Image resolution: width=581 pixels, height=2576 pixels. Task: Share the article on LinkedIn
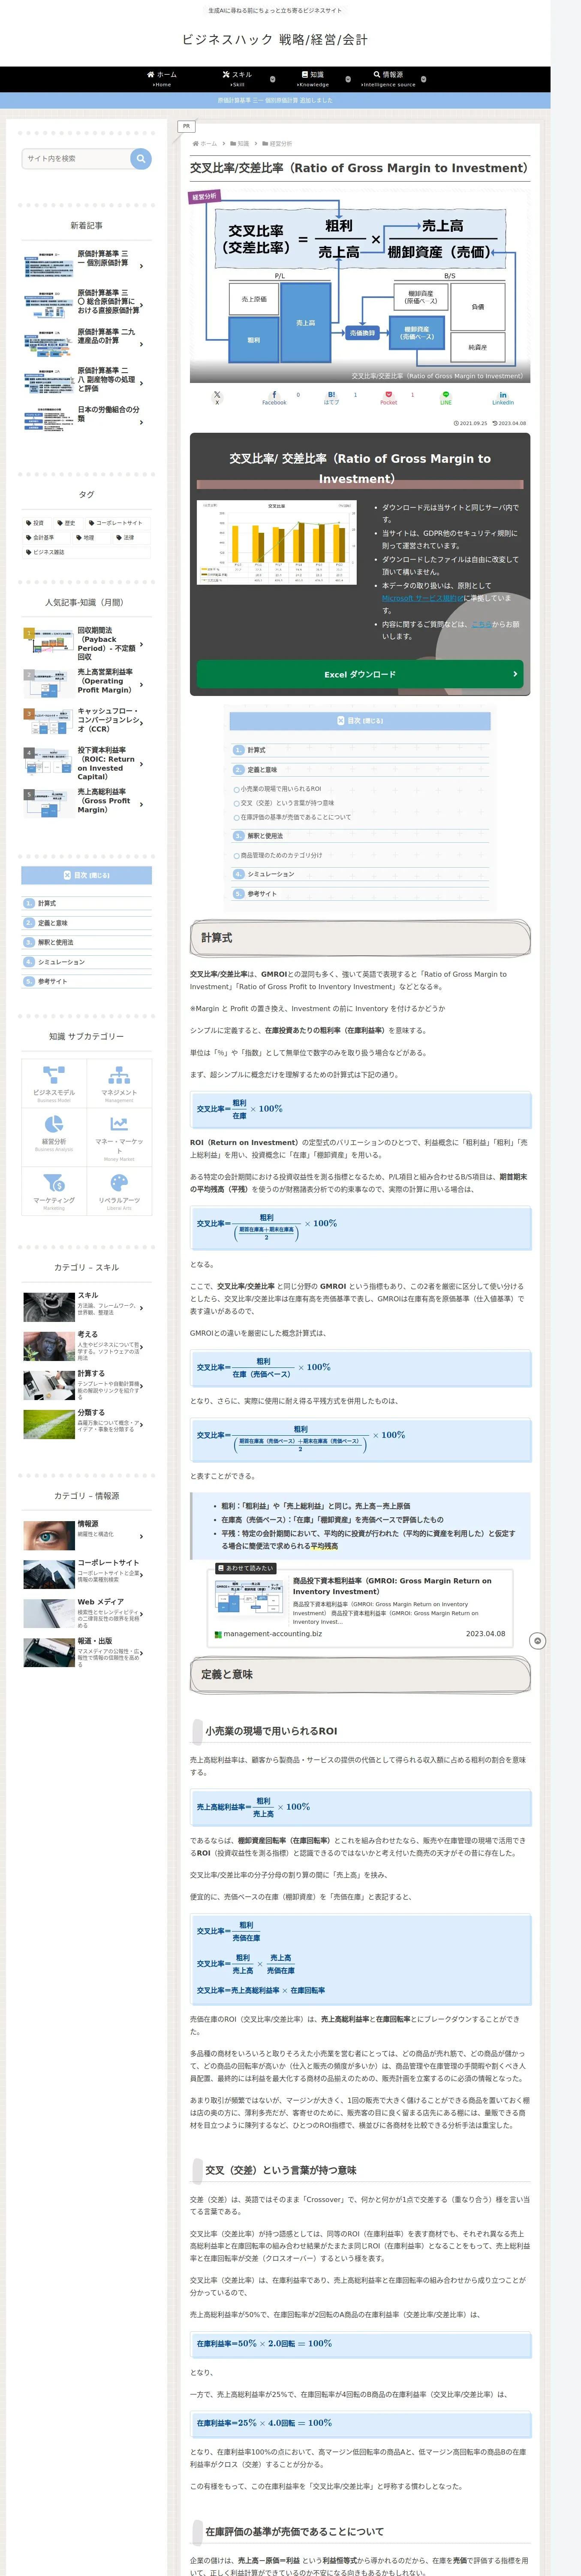point(502,397)
